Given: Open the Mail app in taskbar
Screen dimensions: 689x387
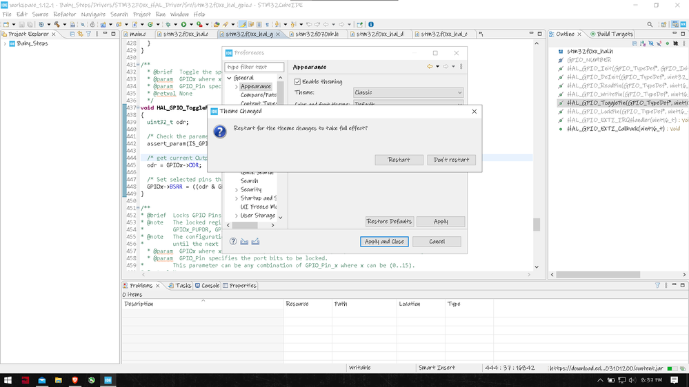Looking at the screenshot, I should 42,380.
